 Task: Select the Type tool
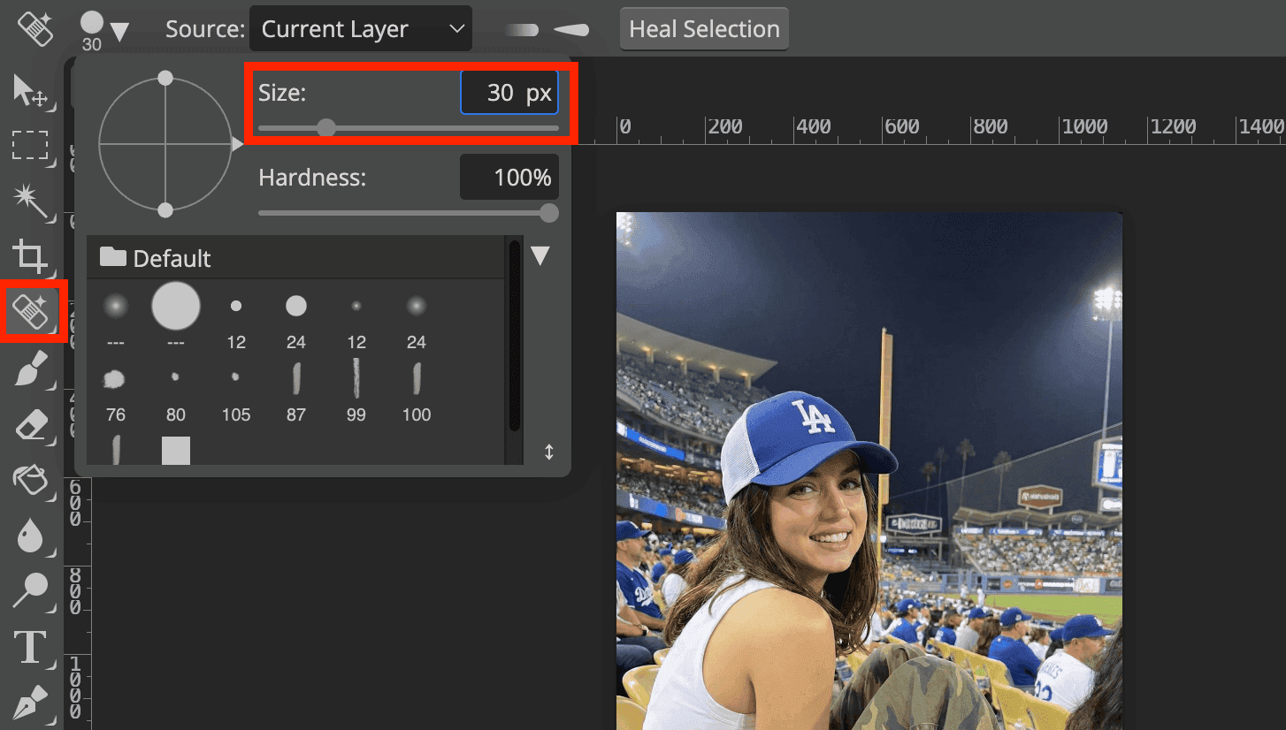pyautogui.click(x=30, y=647)
